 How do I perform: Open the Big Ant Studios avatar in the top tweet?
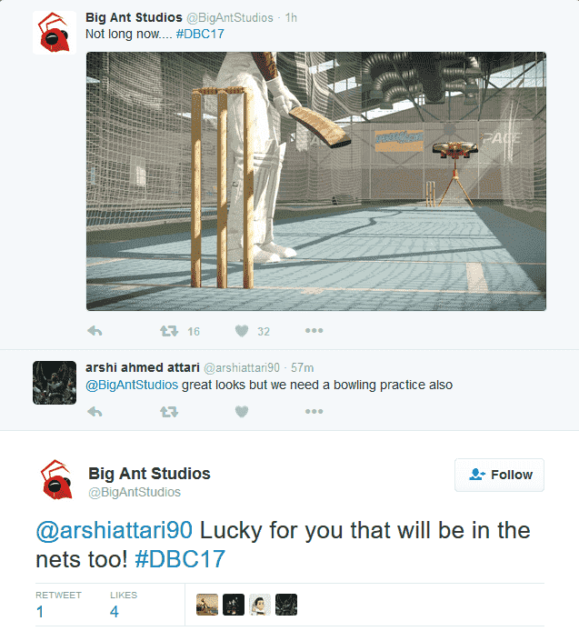(55, 33)
